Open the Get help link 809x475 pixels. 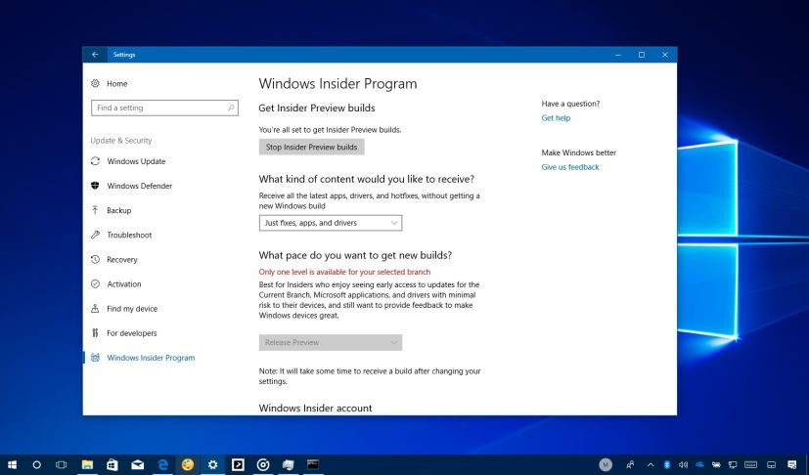pos(556,118)
